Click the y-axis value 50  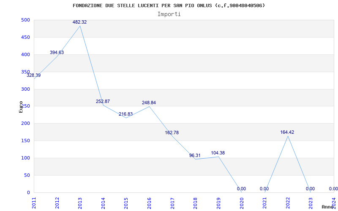coord(27,175)
